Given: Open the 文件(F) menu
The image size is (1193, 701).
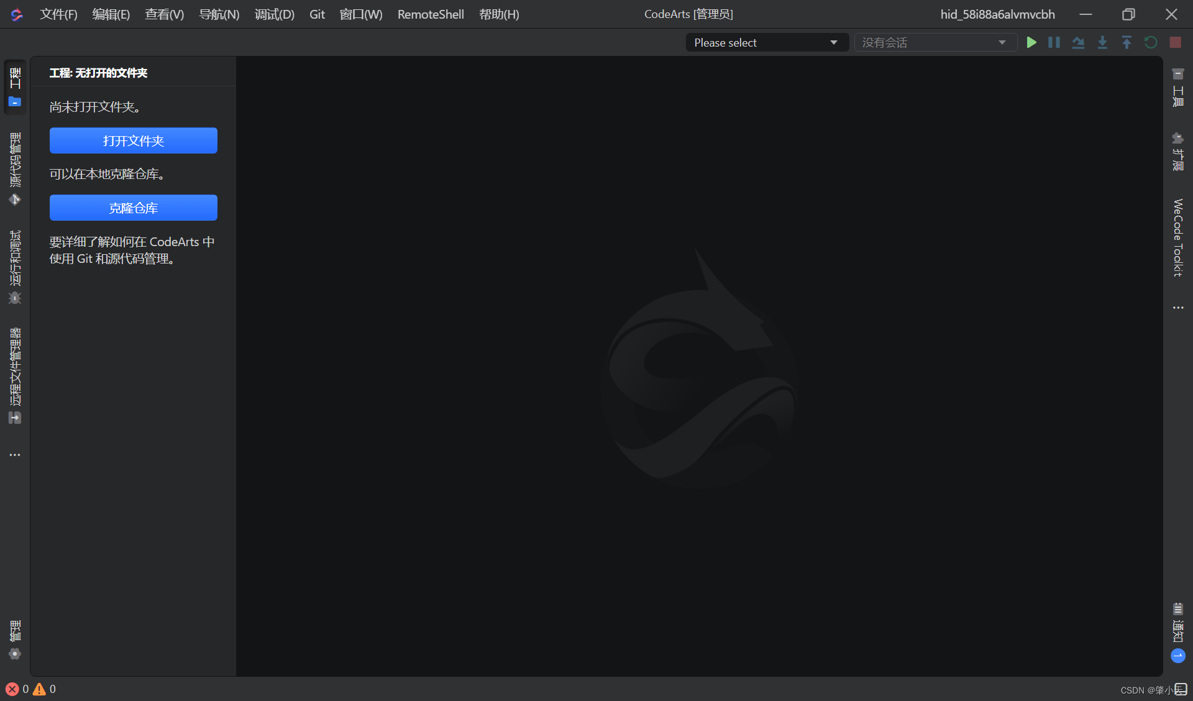Looking at the screenshot, I should (x=58, y=14).
